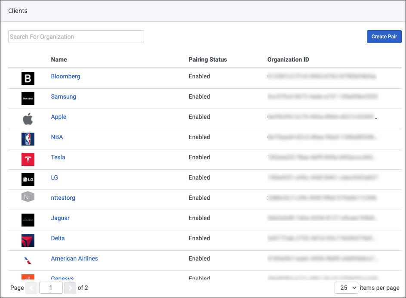This screenshot has width=406, height=298.
Task: Open the Delta client details link
Action: coord(58,238)
